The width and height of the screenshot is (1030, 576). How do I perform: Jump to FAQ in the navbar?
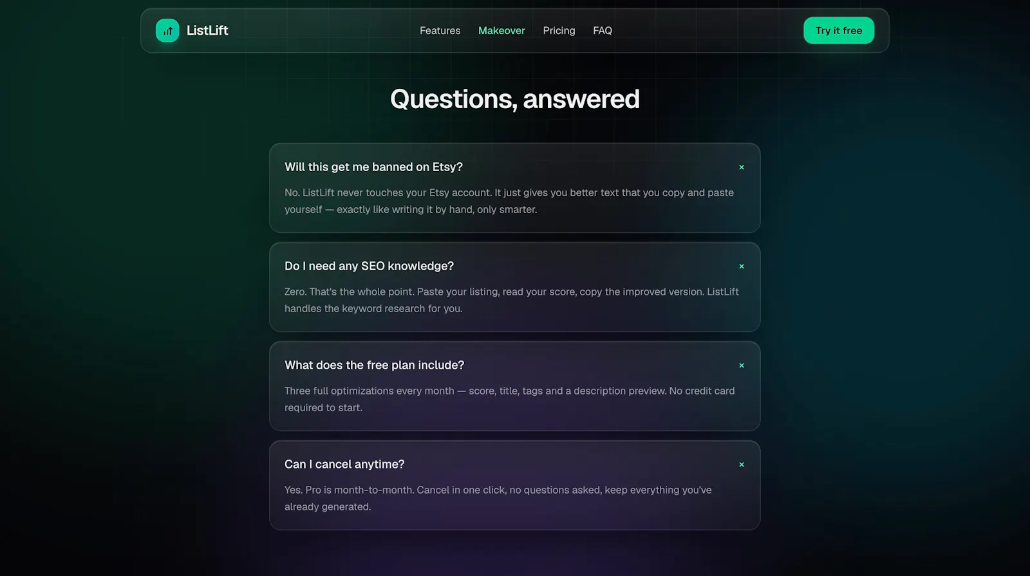point(603,30)
